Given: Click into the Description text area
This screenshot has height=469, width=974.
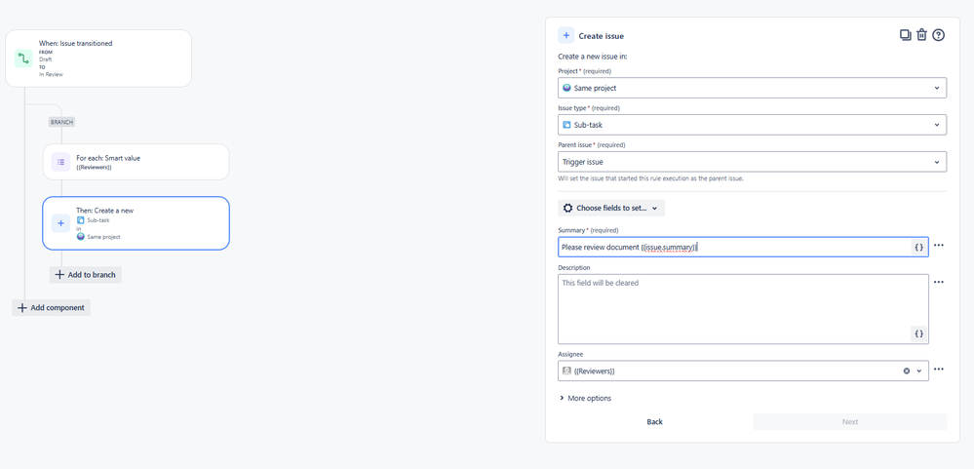Looking at the screenshot, I should coord(743,309).
